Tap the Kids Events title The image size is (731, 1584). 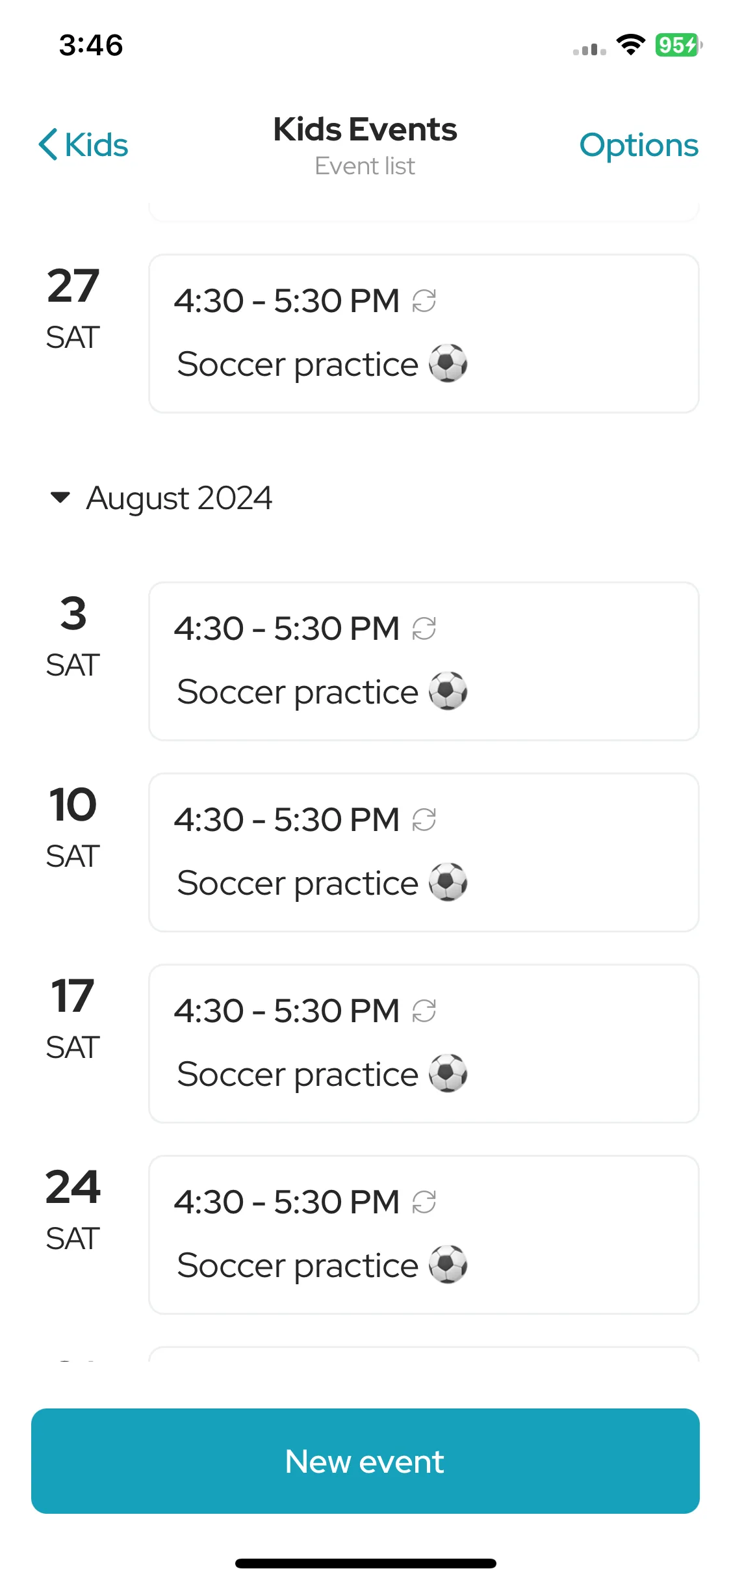pyautogui.click(x=365, y=129)
